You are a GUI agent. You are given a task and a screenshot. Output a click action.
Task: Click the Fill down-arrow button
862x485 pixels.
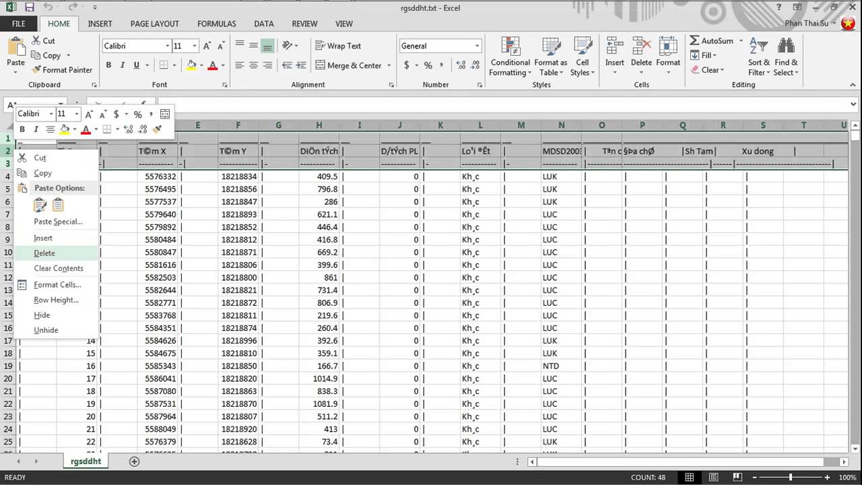coord(703,55)
